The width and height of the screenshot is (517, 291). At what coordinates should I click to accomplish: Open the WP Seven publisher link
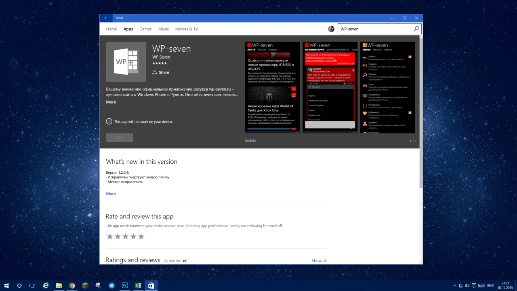tap(161, 57)
